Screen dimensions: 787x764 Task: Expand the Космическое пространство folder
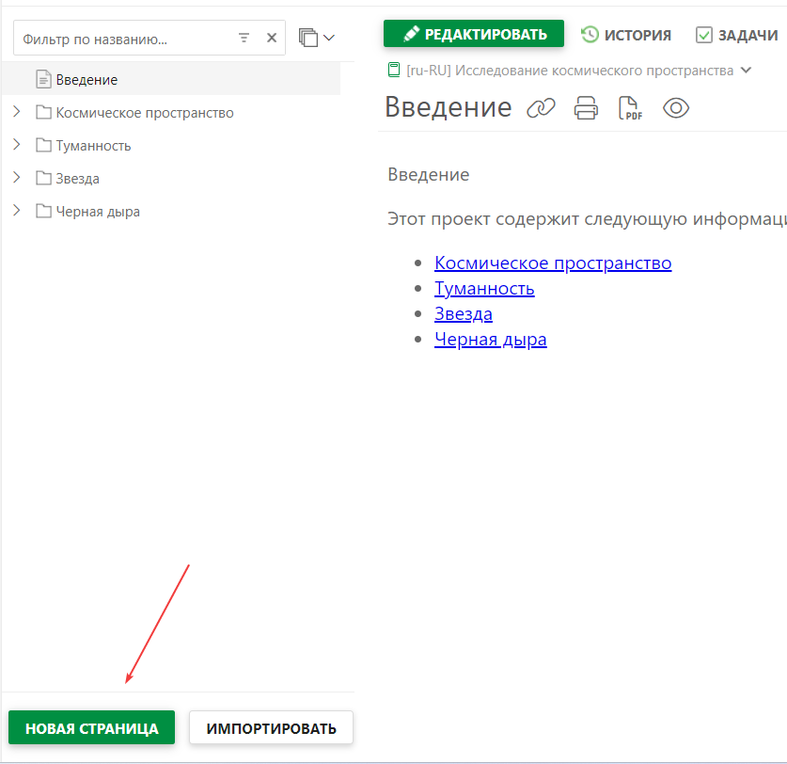pos(16,112)
